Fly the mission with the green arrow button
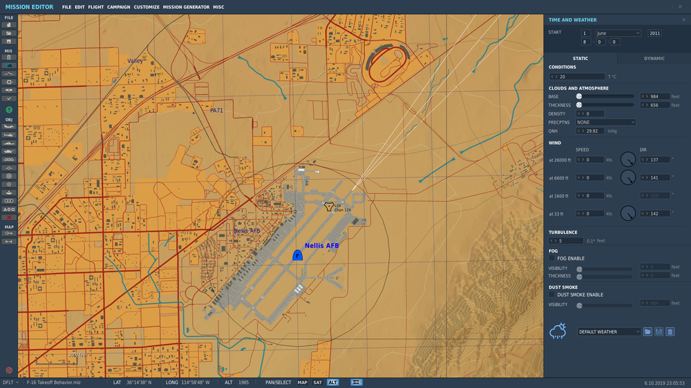691x388 pixels. [9, 110]
